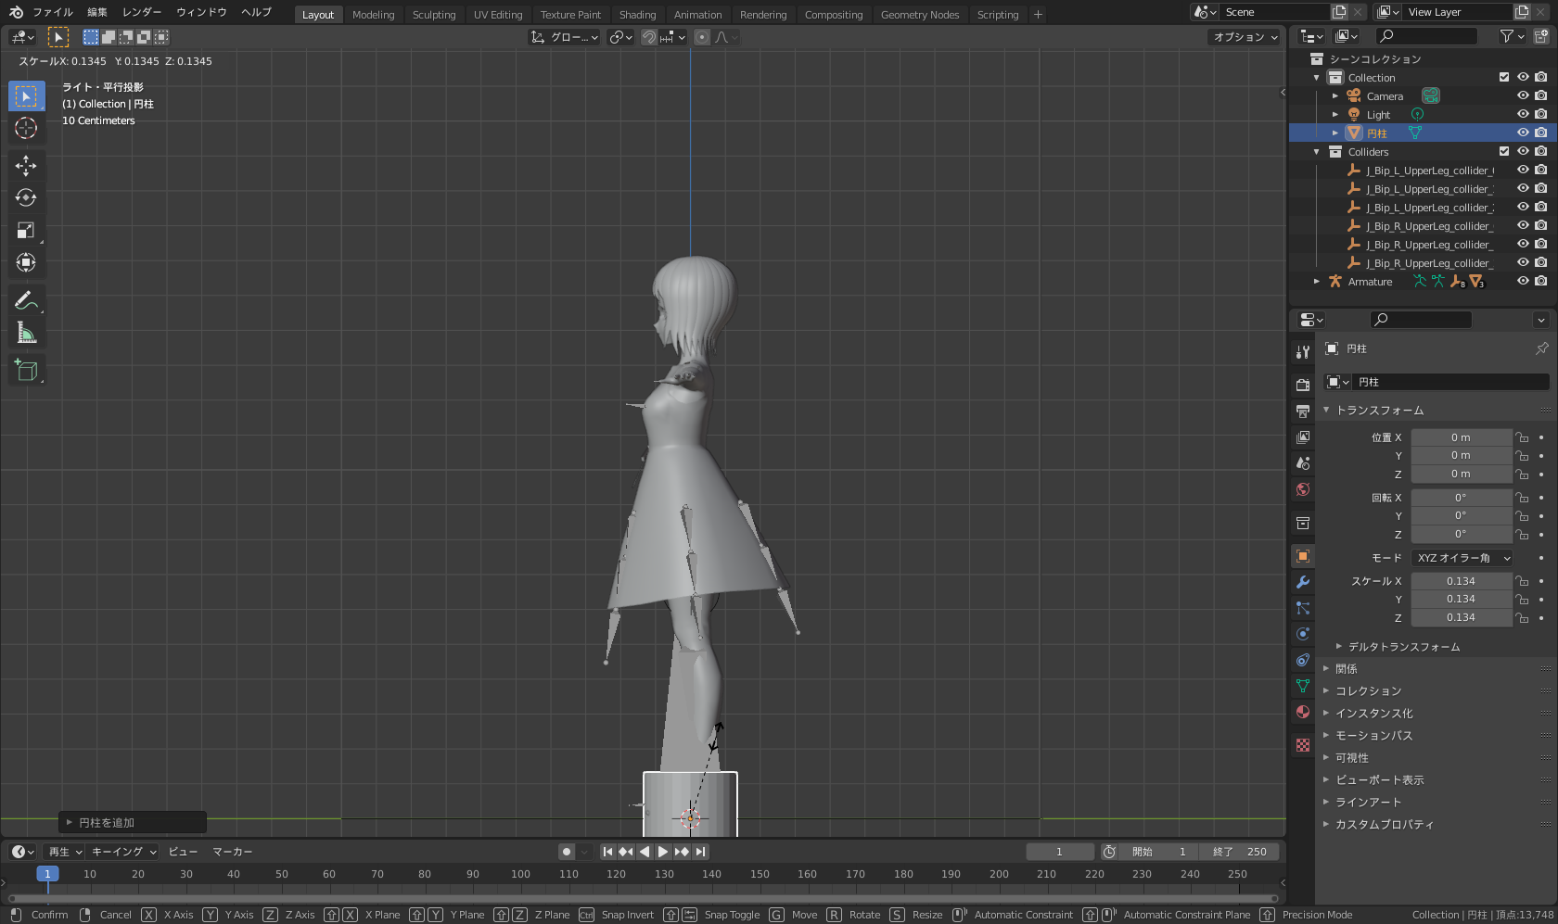The height and width of the screenshot is (924, 1558).
Task: Select the Add Cube tool
Action: 26,371
